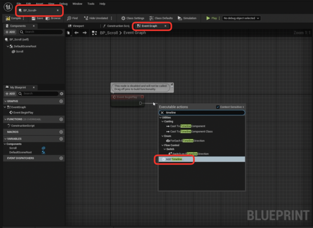
Task: Click BP_Scroll in graph breadcrumb
Action: pyautogui.click(x=109, y=33)
